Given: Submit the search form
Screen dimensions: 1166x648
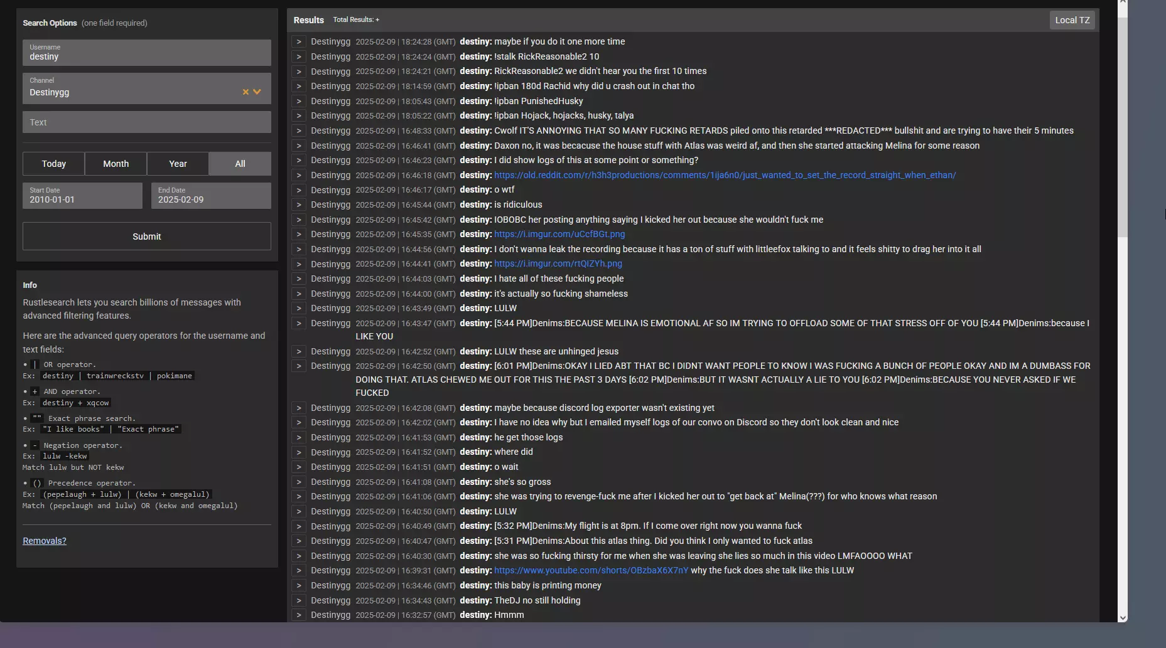Looking at the screenshot, I should tap(147, 236).
